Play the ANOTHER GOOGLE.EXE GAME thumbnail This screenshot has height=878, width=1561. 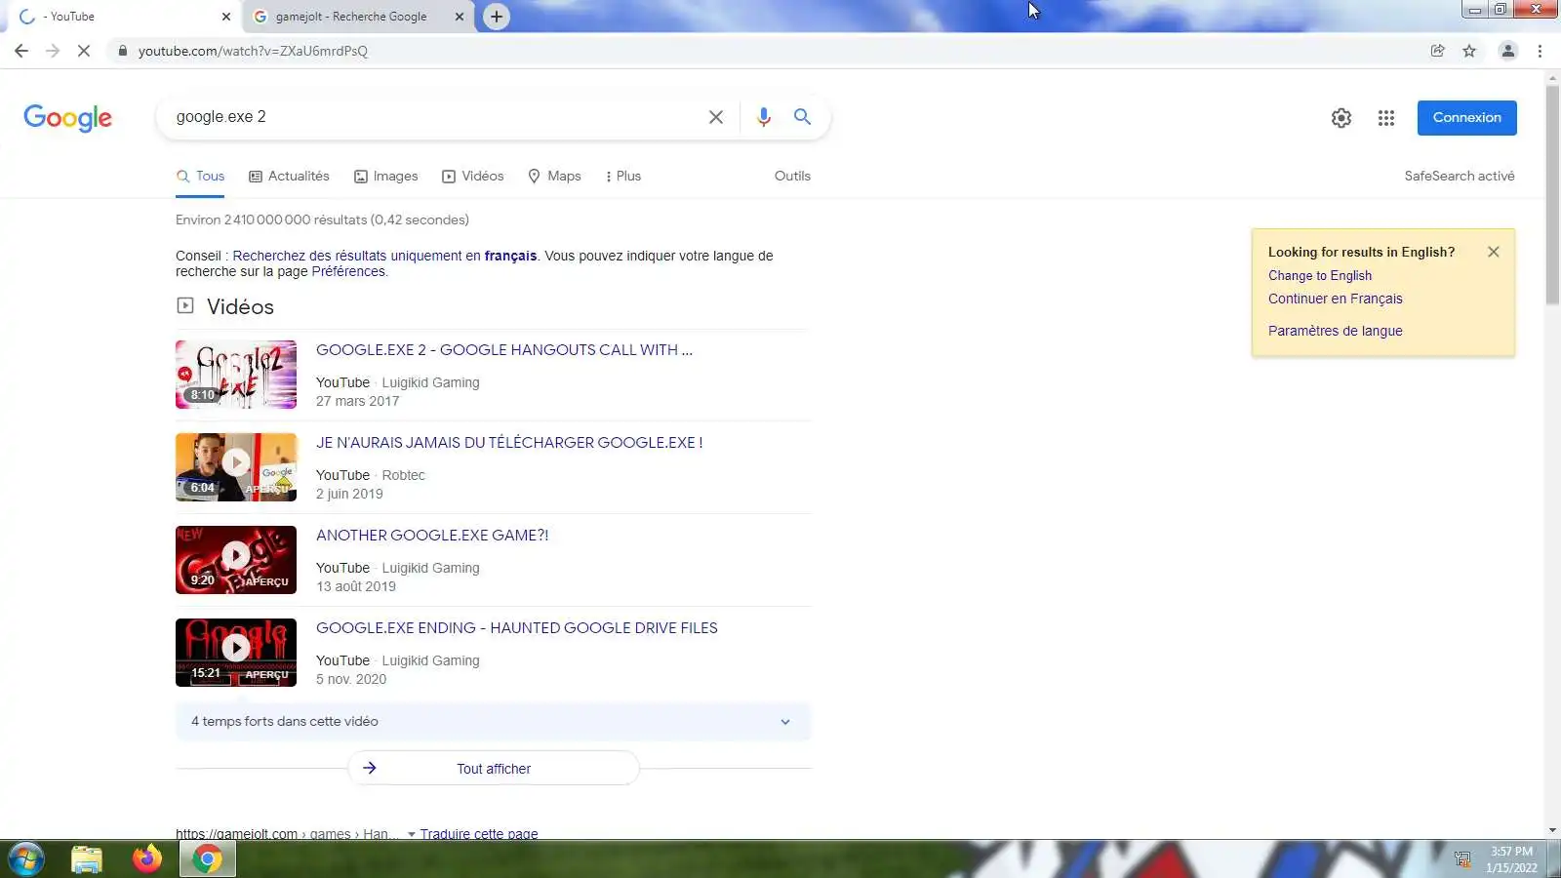point(236,560)
